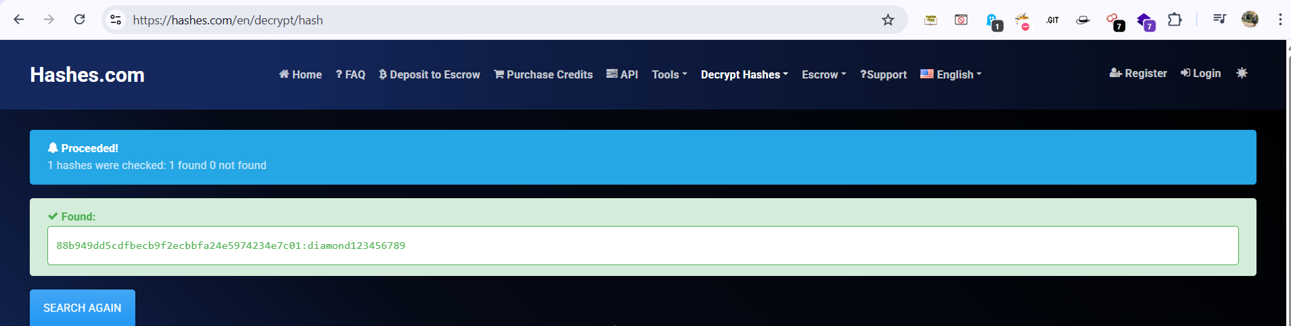
Task: Open the FAQ page
Action: pos(350,74)
